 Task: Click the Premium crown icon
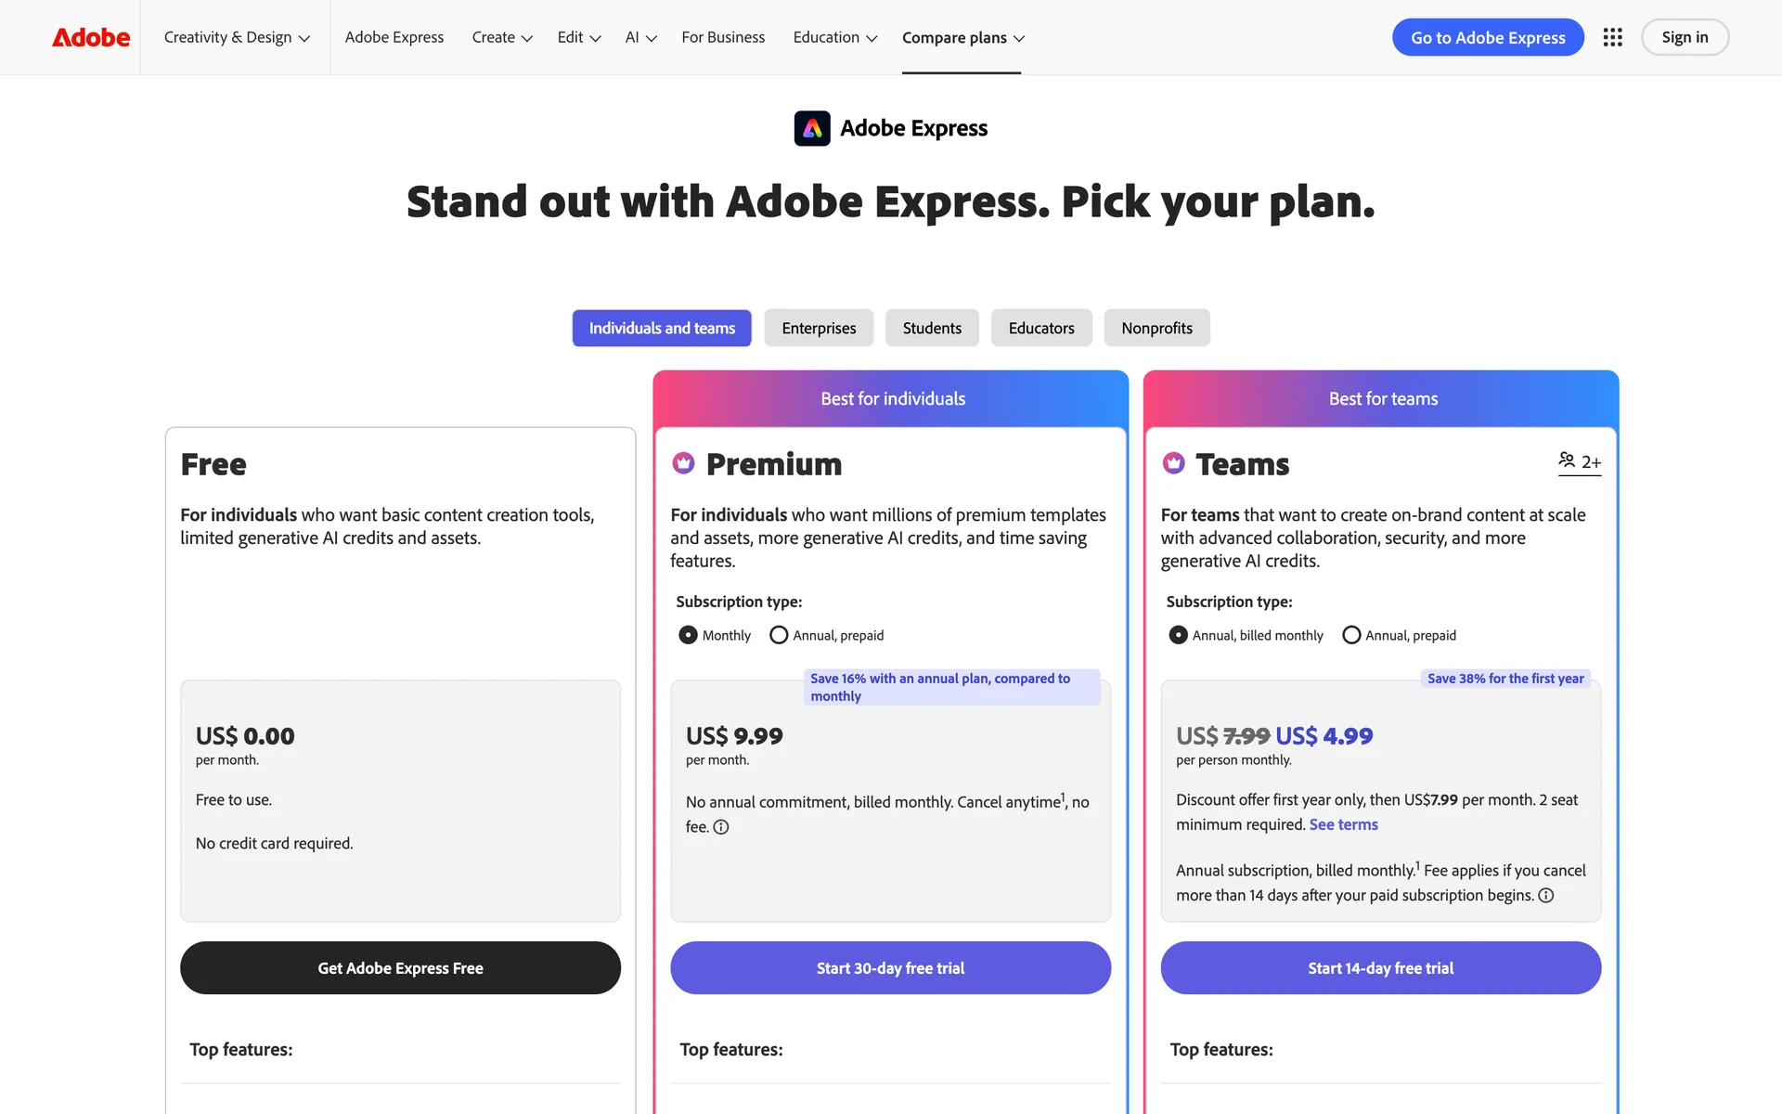683,463
